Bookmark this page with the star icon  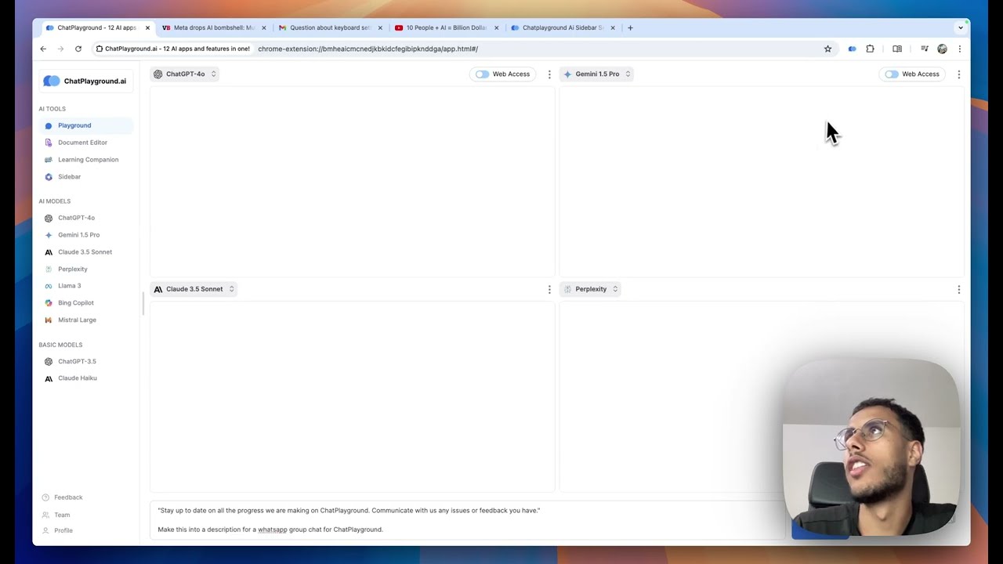pyautogui.click(x=827, y=49)
